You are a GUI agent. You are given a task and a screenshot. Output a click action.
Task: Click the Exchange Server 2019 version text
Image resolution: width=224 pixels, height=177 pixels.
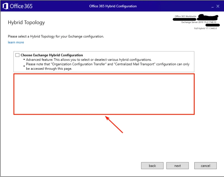[x=199, y=22]
